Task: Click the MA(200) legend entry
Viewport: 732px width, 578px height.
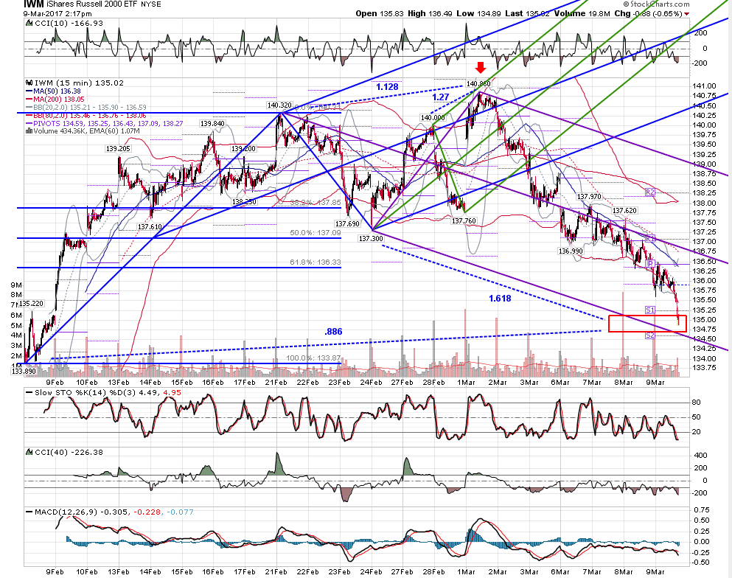Action: [x=55, y=99]
